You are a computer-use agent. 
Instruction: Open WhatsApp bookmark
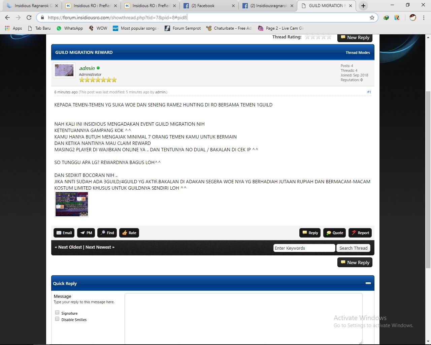pyautogui.click(x=70, y=28)
